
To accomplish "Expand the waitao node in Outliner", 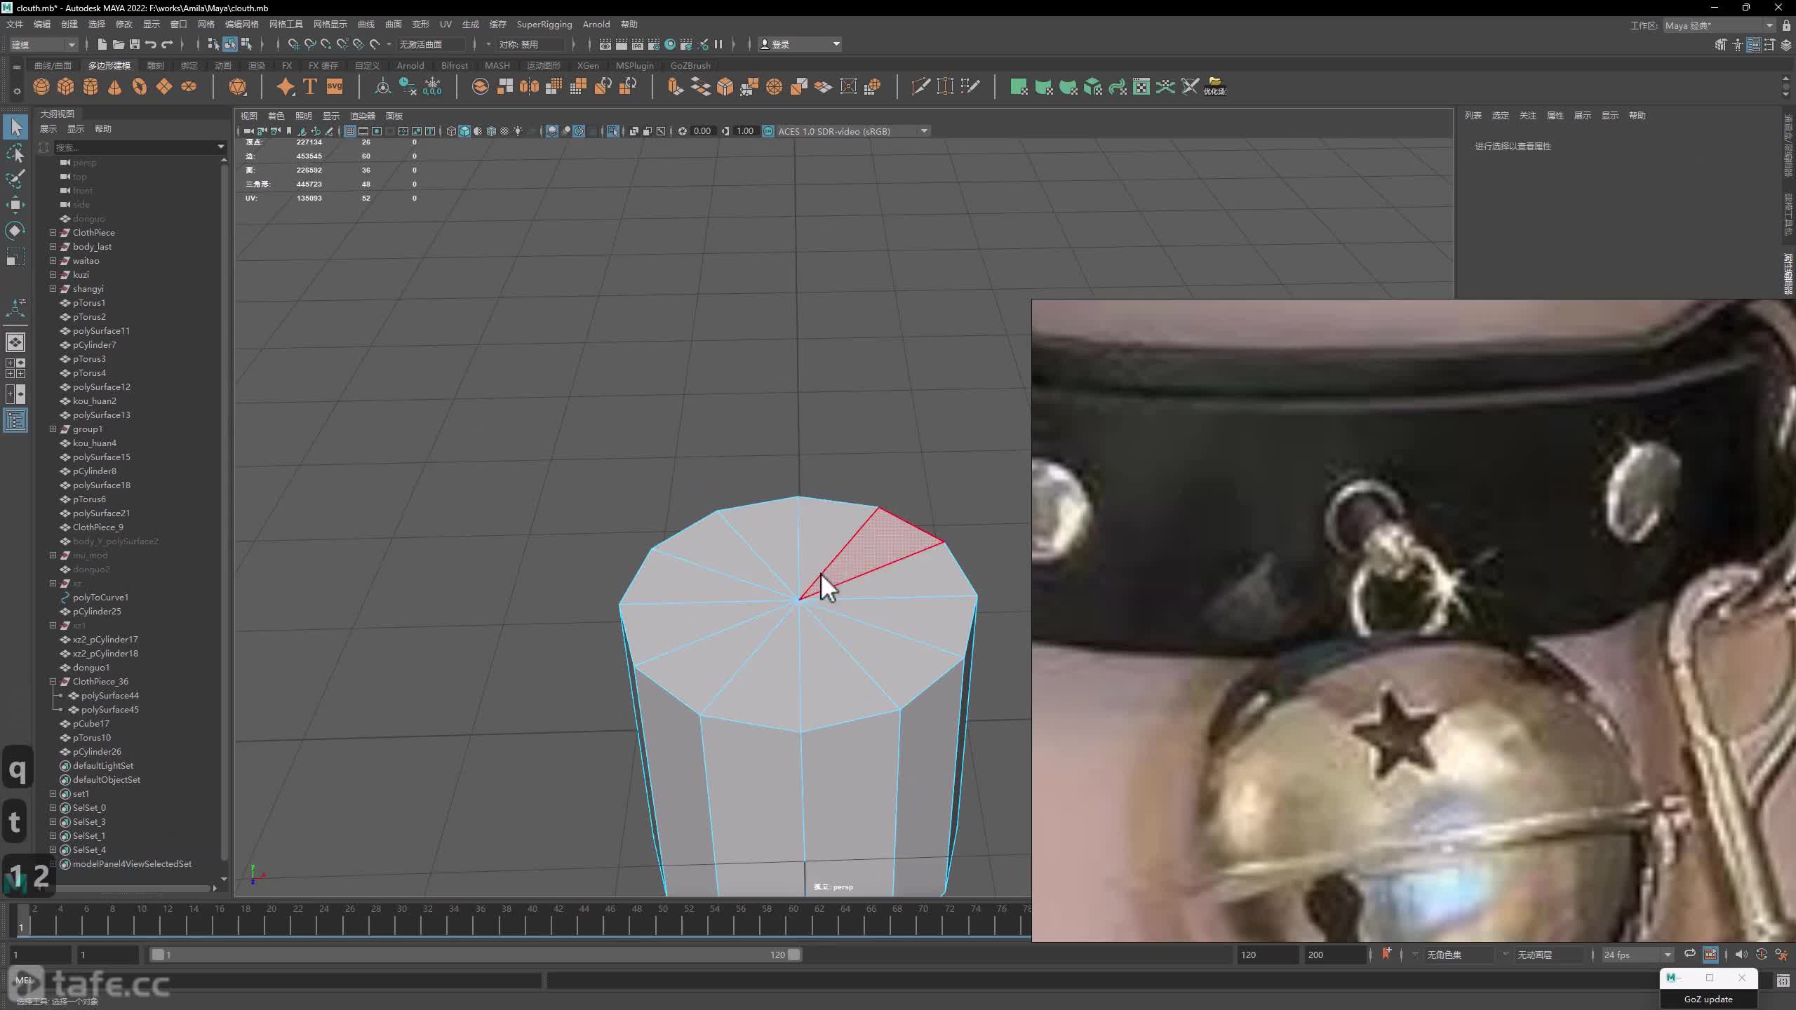I will click(53, 260).
